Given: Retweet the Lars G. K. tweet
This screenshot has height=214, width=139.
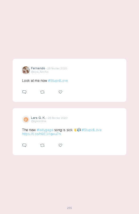Looking at the screenshot, I should [42, 145].
